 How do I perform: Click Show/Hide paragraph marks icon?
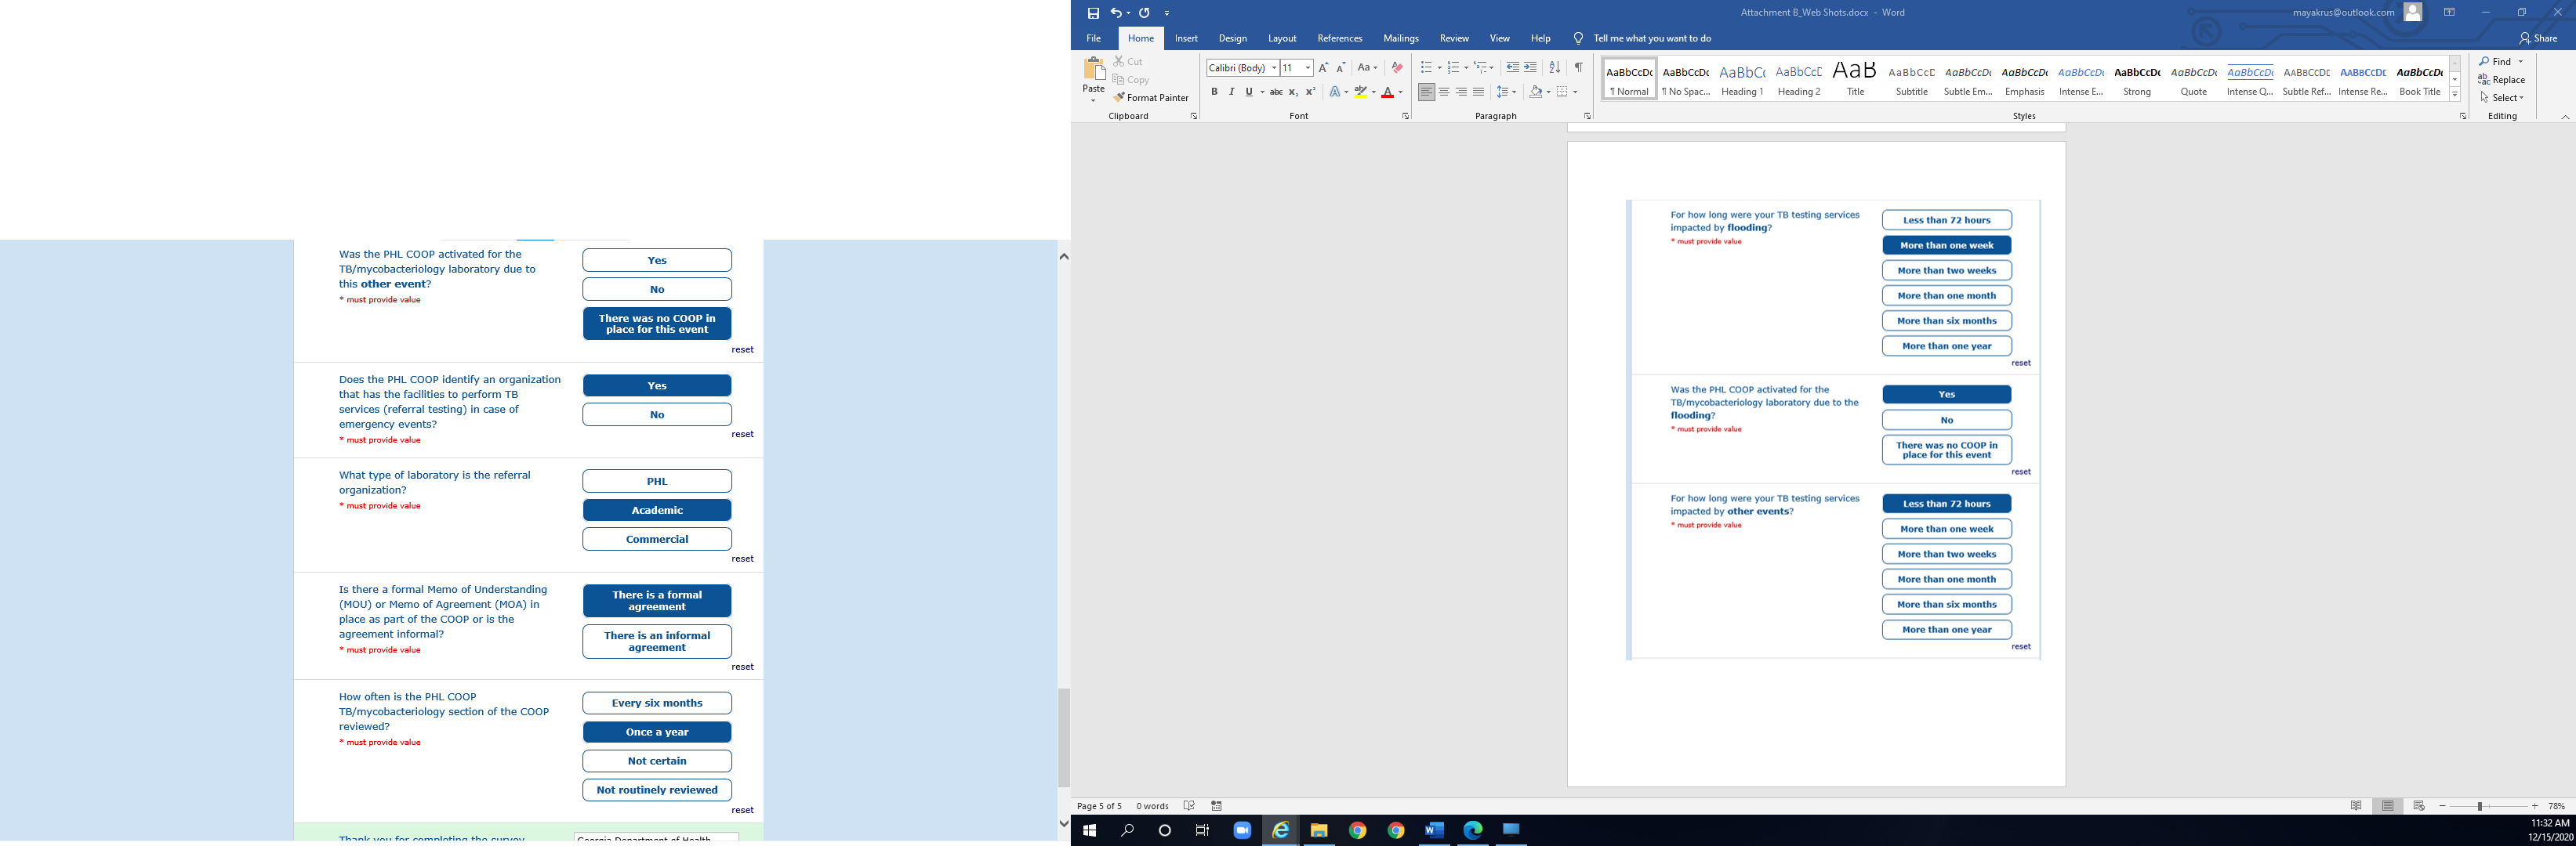(x=1578, y=68)
